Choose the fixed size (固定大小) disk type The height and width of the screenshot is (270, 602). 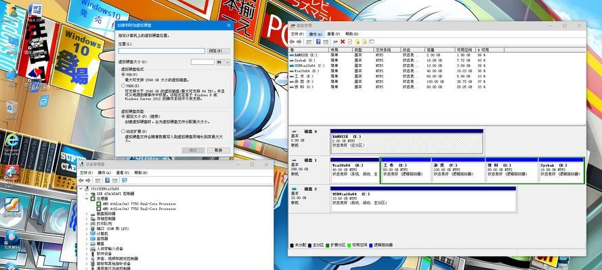click(x=123, y=116)
